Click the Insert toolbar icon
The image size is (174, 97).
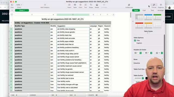(x=69, y=5)
